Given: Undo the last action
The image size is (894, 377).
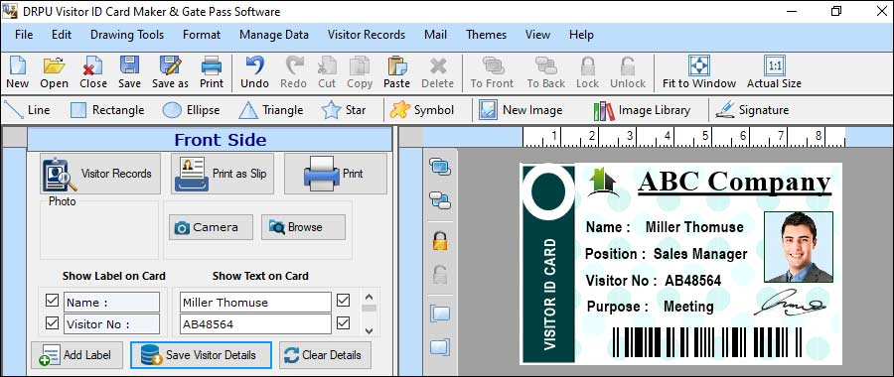Looking at the screenshot, I should coord(254,71).
